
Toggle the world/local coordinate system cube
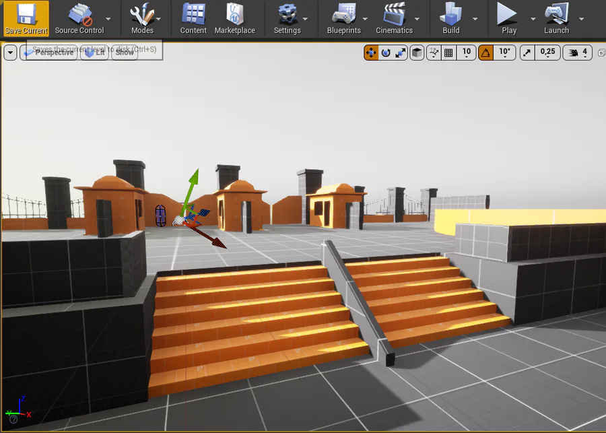417,53
